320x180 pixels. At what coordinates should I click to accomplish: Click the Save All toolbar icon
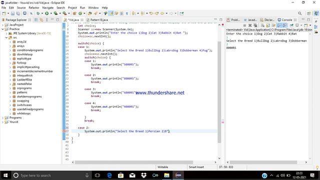[18, 13]
